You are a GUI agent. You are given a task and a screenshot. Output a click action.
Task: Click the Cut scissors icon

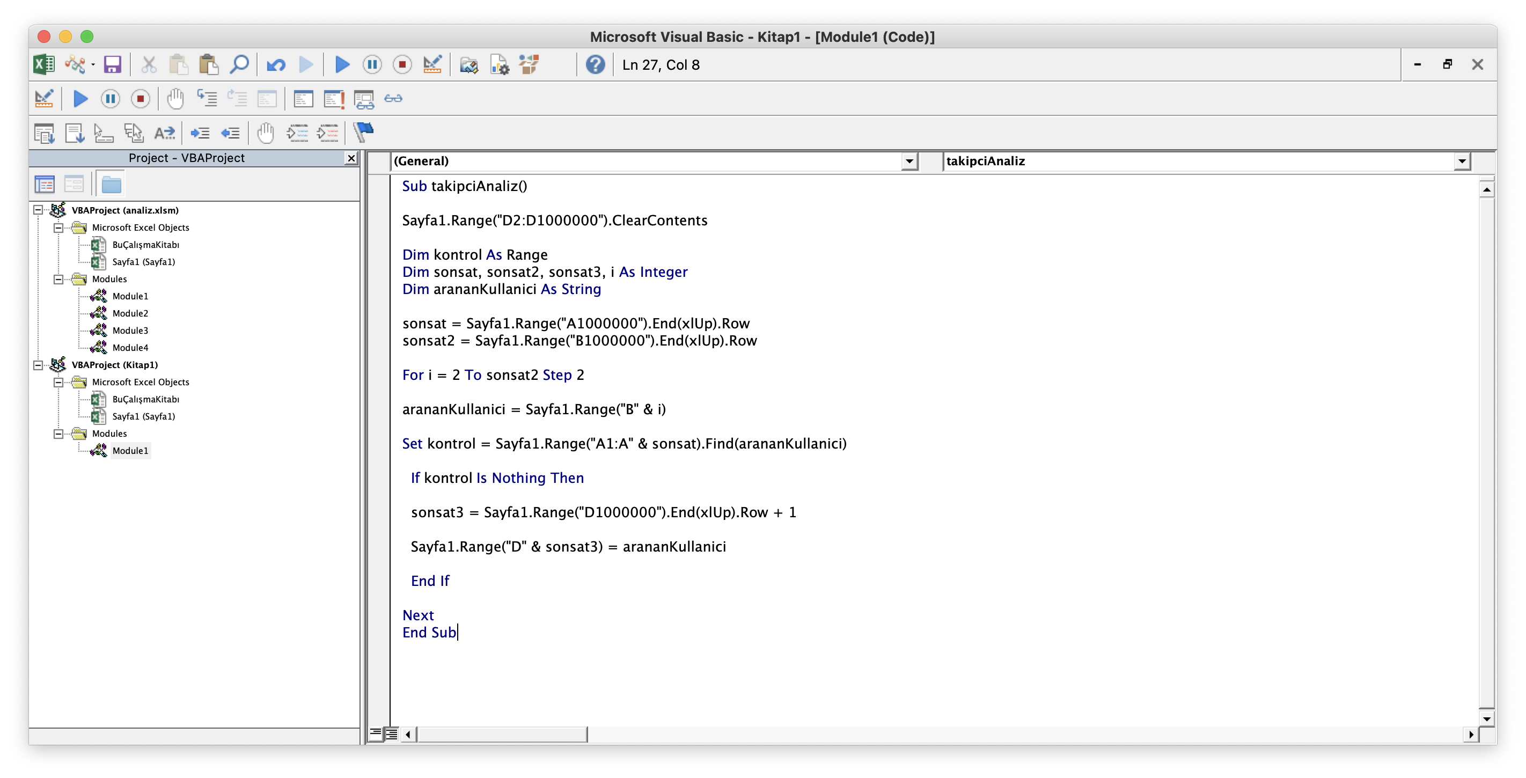tap(149, 64)
